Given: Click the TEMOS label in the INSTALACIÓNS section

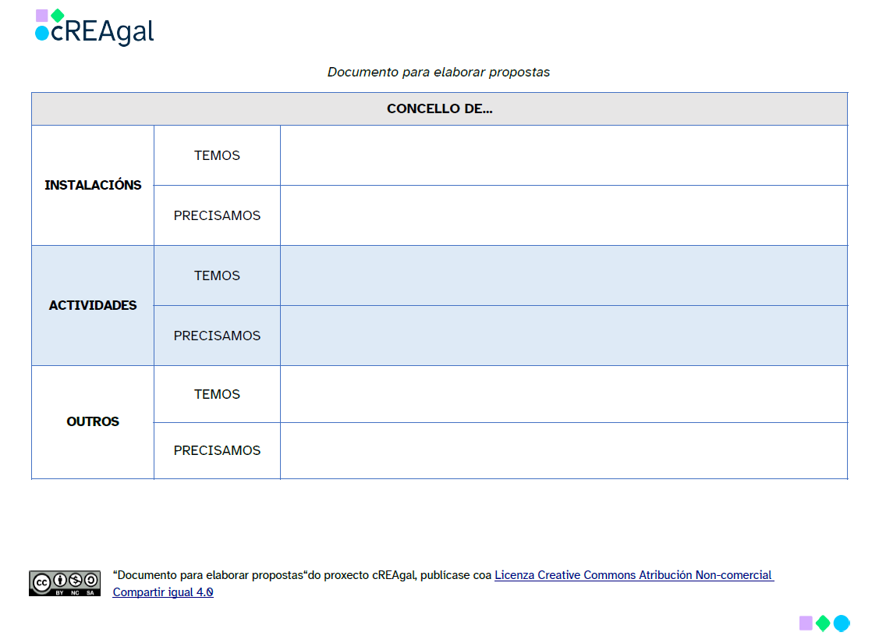Looking at the screenshot, I should click(217, 156).
